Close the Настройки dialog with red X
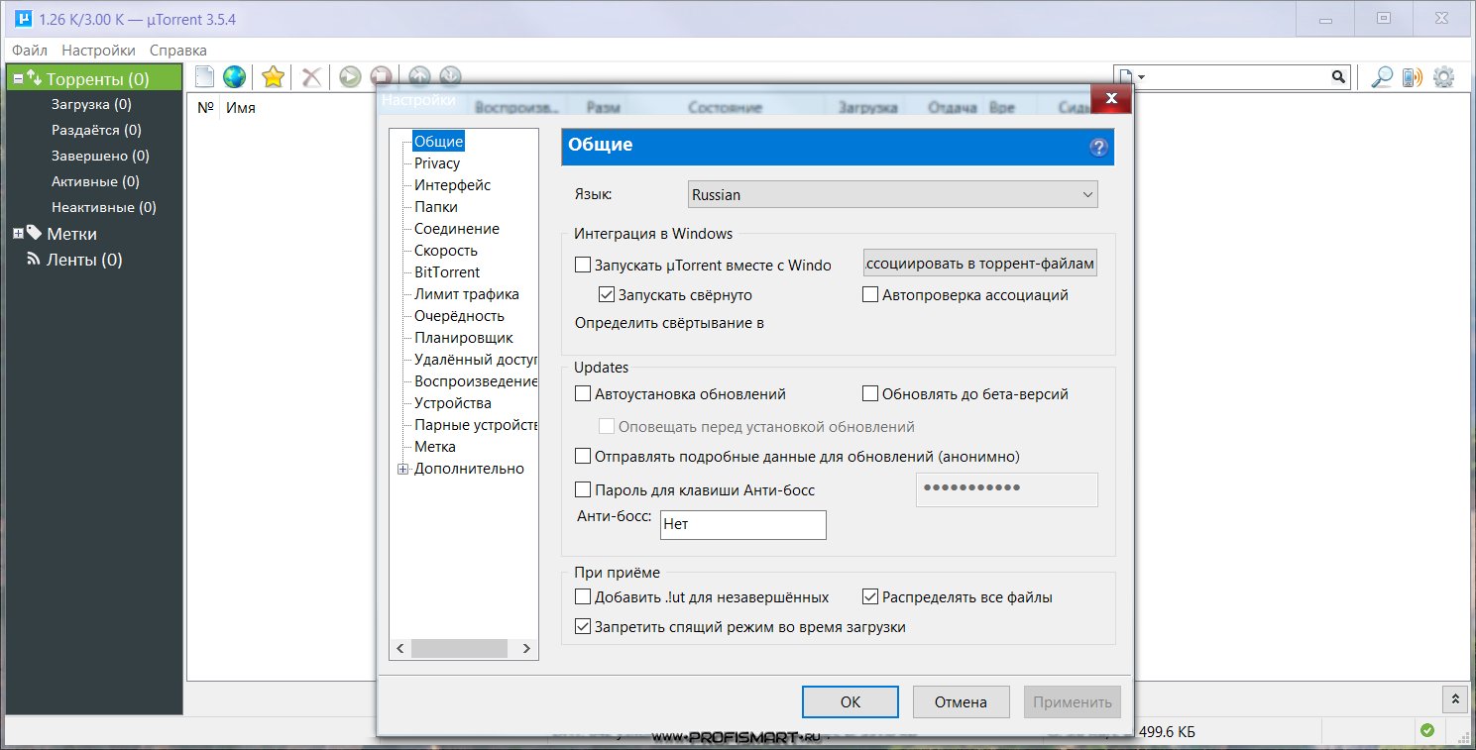 (1112, 98)
